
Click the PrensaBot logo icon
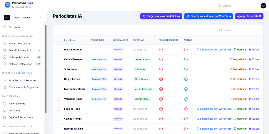pyautogui.click(x=8, y=5)
